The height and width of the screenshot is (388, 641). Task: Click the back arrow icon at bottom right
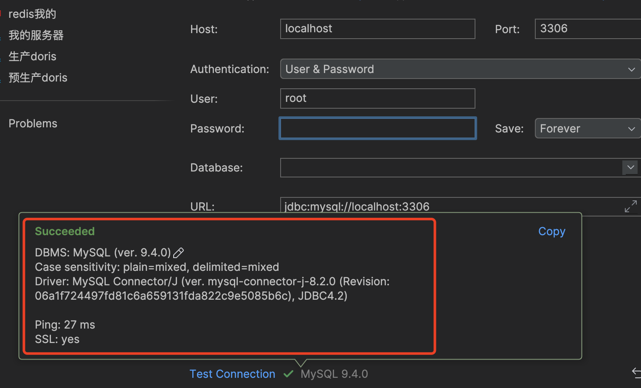pos(636,373)
